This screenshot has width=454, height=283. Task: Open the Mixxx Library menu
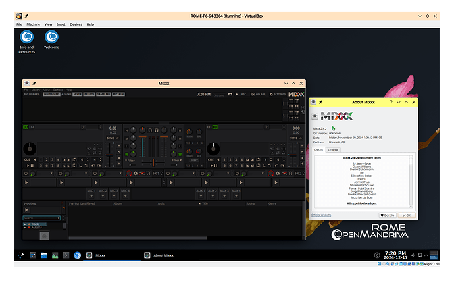click(x=36, y=90)
